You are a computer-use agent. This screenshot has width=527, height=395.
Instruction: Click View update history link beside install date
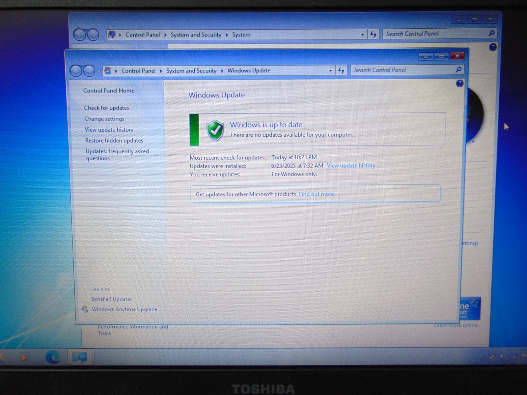(351, 166)
